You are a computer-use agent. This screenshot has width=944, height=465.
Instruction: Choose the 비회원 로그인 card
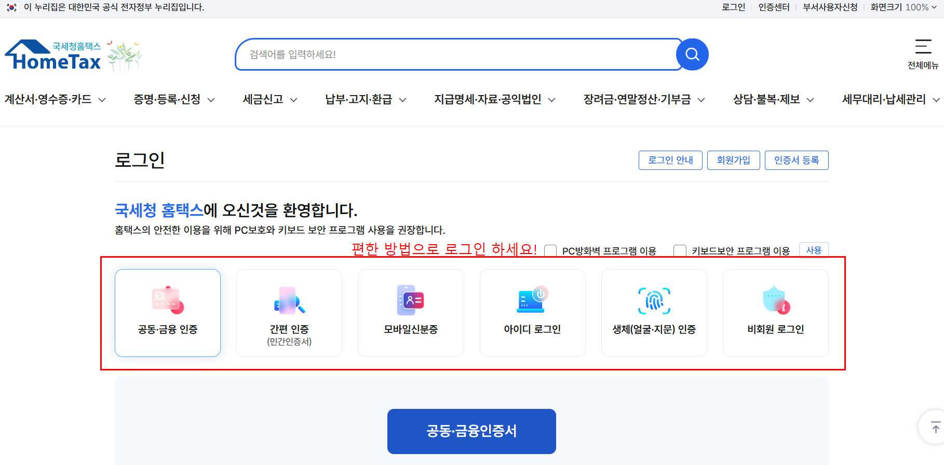(x=776, y=313)
